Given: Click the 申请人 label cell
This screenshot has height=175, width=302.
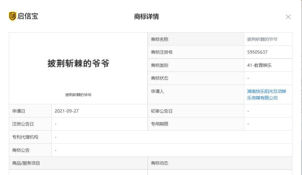Looking at the screenshot, I should pyautogui.click(x=196, y=94).
